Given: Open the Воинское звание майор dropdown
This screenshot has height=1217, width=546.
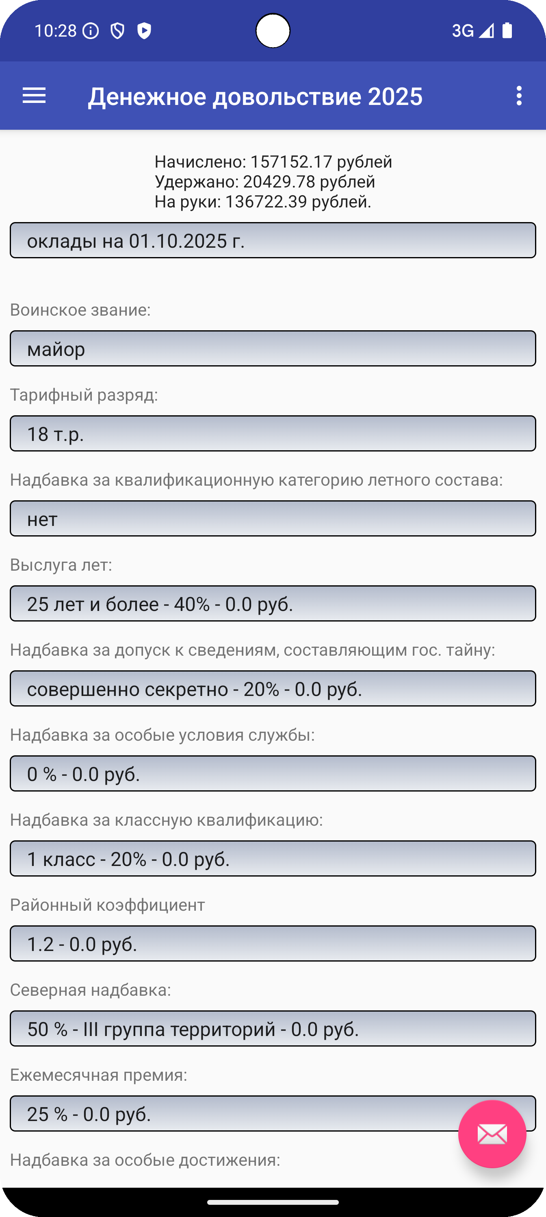Looking at the screenshot, I should pyautogui.click(x=273, y=349).
